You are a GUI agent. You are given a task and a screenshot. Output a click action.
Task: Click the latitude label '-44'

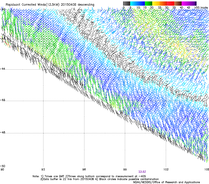(3, 69)
